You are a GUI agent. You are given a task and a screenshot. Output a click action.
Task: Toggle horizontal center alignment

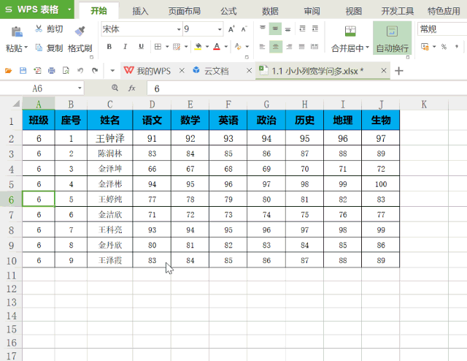tap(276, 47)
